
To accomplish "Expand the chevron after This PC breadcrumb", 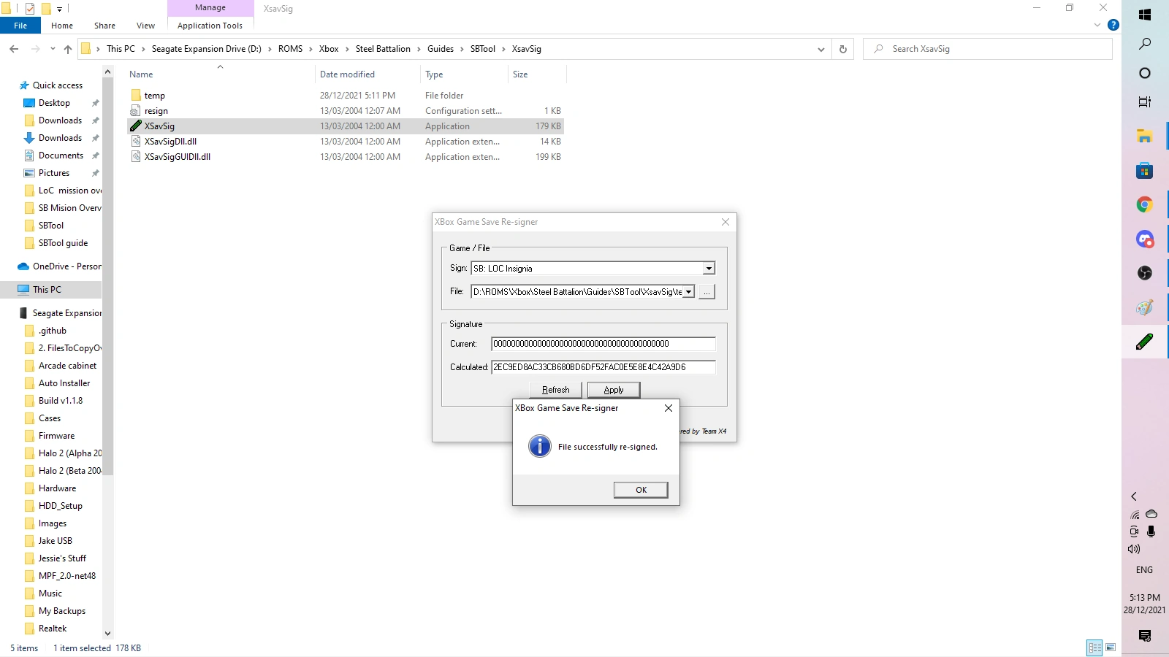I will click(x=143, y=49).
